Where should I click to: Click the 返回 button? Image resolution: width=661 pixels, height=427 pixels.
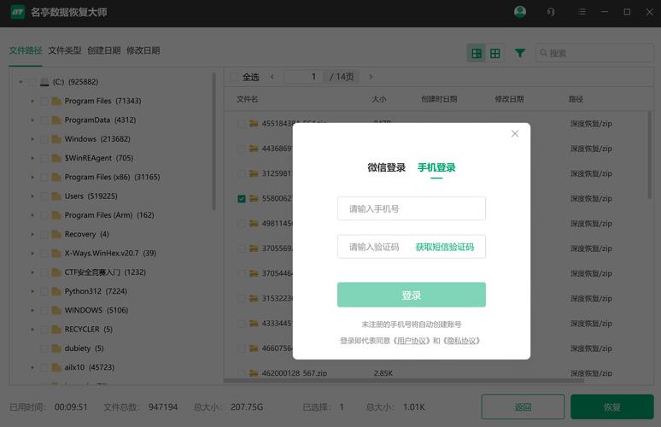[x=523, y=407]
